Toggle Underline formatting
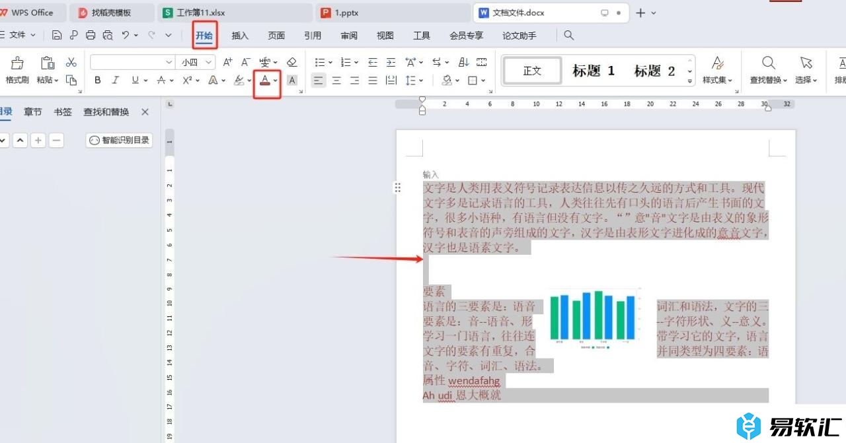The height and width of the screenshot is (443, 846). click(x=135, y=80)
